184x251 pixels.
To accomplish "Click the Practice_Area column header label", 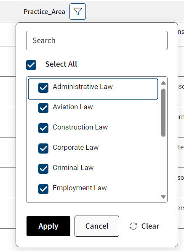I will coord(44,12).
